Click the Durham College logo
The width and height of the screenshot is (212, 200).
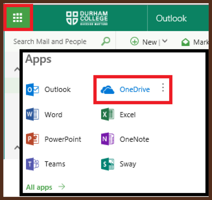point(86,18)
